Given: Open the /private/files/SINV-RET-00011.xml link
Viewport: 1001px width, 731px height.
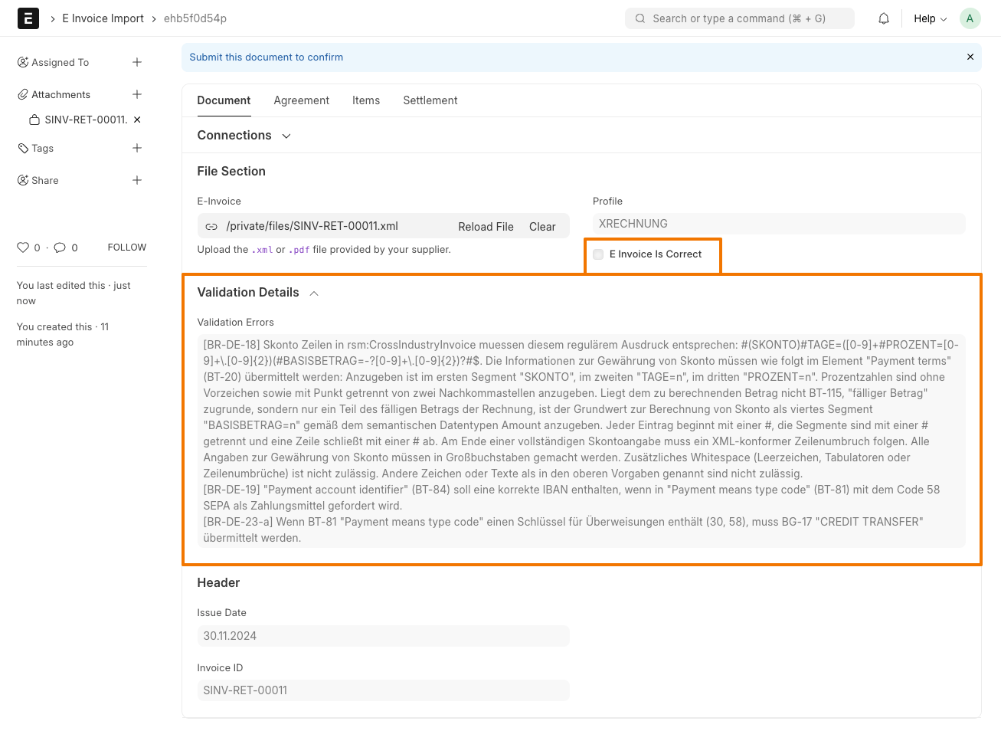Looking at the screenshot, I should pyautogui.click(x=312, y=226).
